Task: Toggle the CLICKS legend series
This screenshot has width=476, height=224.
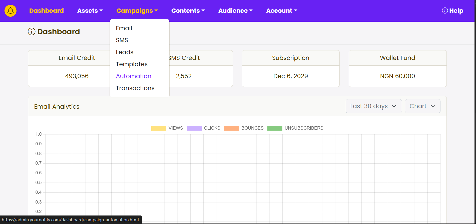Action: click(203, 128)
